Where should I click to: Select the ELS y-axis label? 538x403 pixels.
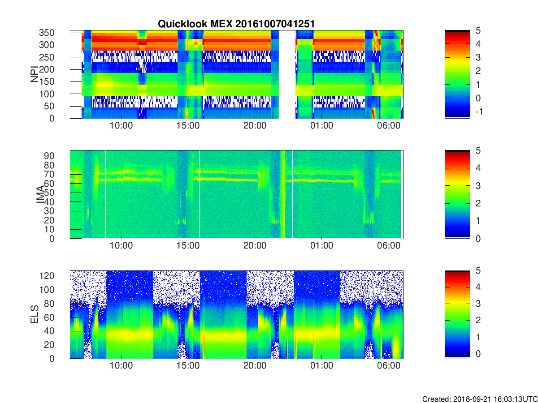35,314
